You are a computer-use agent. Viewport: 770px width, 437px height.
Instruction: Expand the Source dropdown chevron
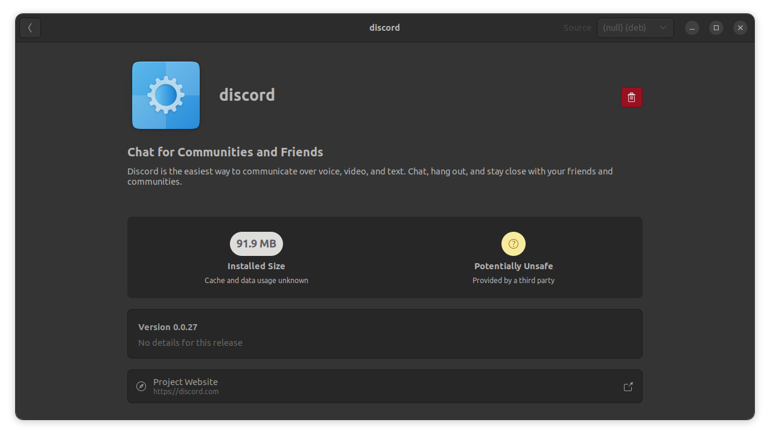(x=662, y=27)
